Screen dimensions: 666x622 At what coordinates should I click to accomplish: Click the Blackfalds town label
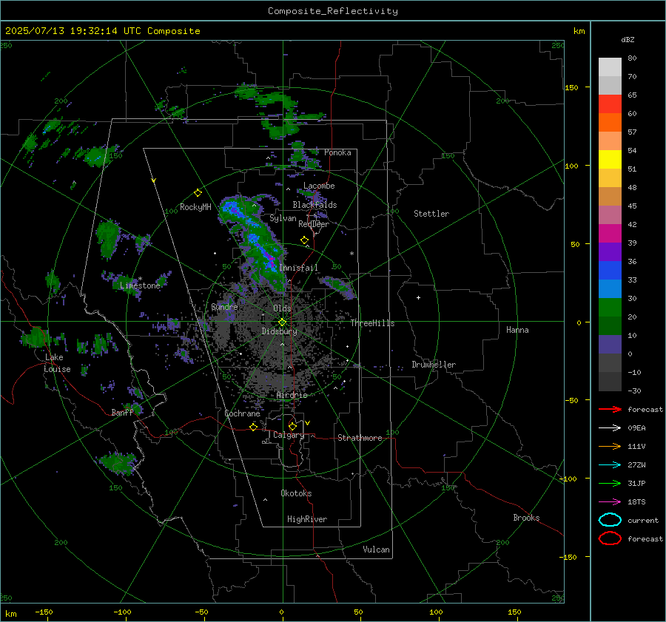click(314, 205)
